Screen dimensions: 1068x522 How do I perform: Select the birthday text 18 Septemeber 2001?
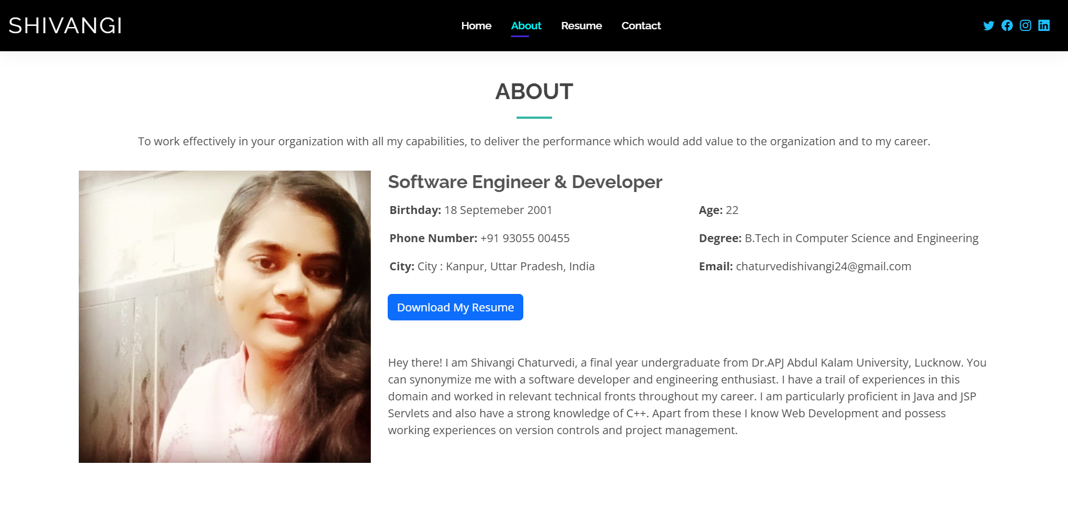498,210
